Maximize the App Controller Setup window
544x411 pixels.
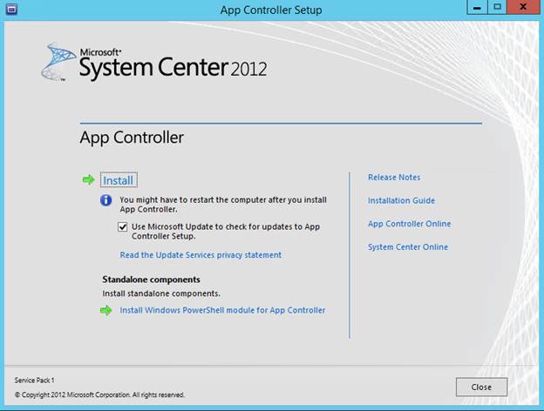(497, 7)
